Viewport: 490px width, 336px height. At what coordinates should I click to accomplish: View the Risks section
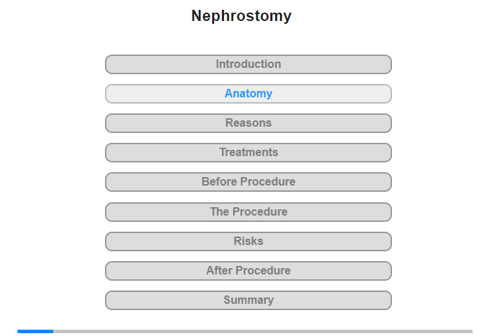[248, 241]
